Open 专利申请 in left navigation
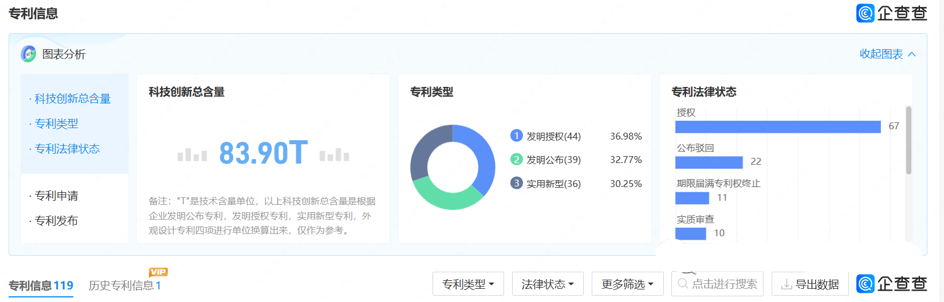The width and height of the screenshot is (944, 302). [x=56, y=196]
